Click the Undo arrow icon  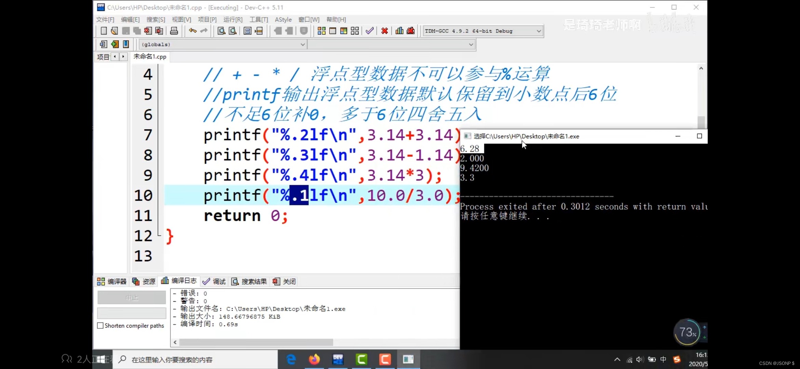click(192, 31)
